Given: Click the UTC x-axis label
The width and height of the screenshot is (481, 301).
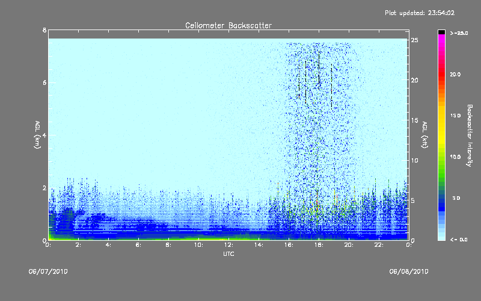Looking at the screenshot, I should [228, 253].
